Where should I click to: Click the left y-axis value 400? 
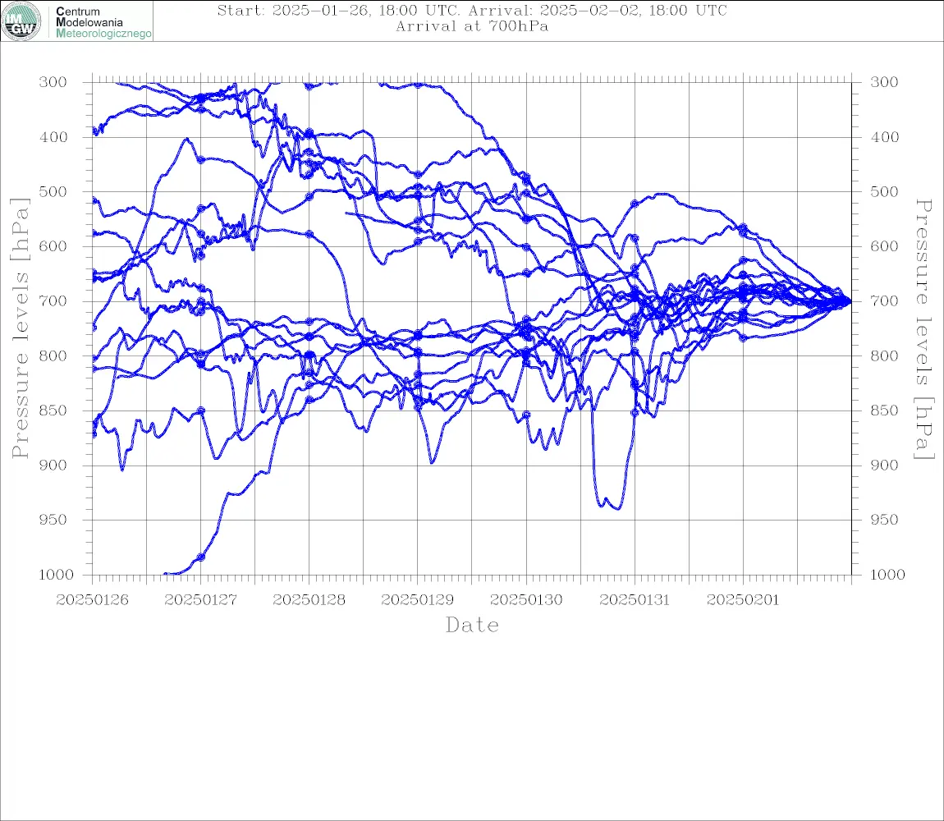[53, 137]
